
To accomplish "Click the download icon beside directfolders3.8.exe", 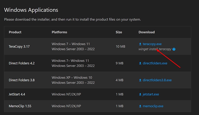I will pyautogui.click(x=140, y=80).
